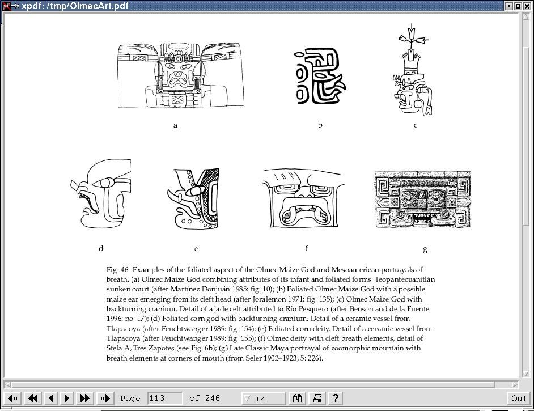Click the text 'Joralemon 1971: fig. 135'
This screenshot has width=534, height=411.
tap(291, 299)
